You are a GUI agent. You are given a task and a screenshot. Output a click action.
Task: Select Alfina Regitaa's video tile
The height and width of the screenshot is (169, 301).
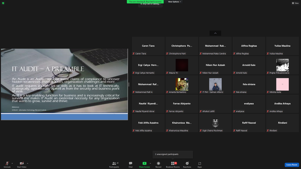point(249,46)
